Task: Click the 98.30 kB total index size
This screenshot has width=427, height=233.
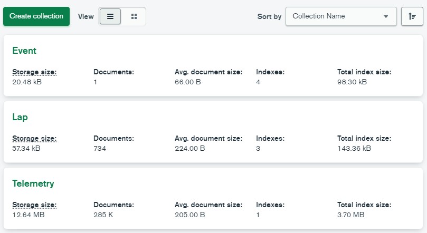Action: (352, 82)
